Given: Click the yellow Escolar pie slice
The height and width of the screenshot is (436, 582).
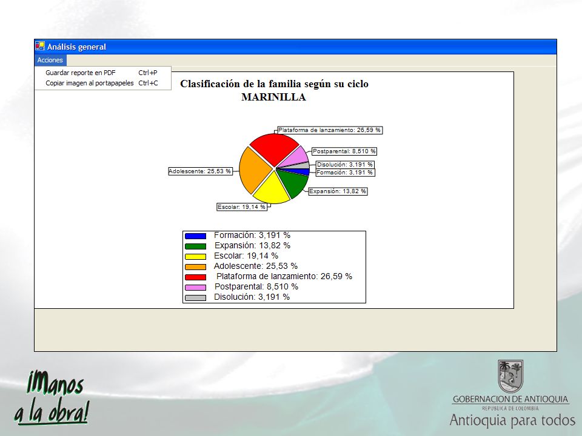Looking at the screenshot, I should 272,189.
